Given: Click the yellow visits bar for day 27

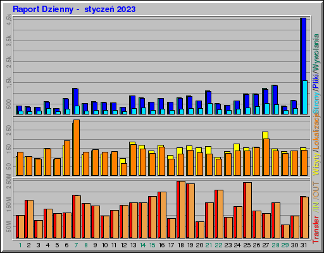Looking at the screenshot, I should click(x=265, y=135).
